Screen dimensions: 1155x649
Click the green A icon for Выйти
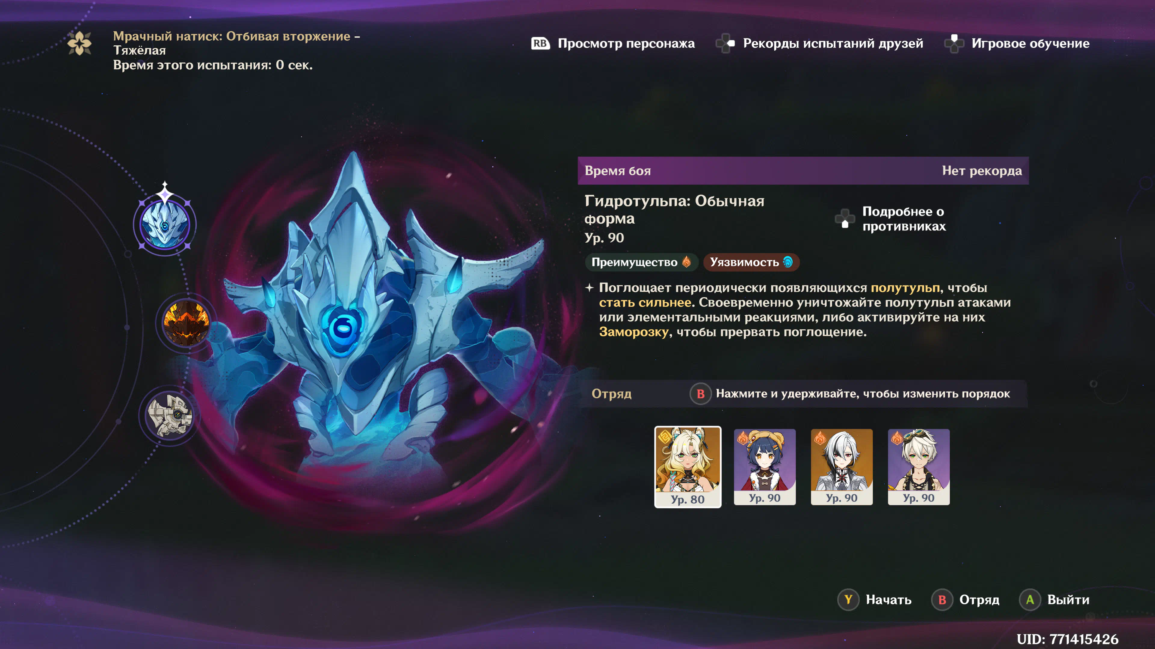[1030, 599]
